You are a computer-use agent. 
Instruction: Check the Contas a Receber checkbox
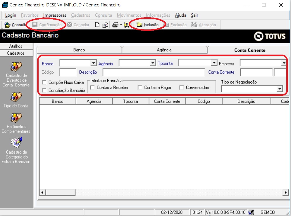pyautogui.click(x=92, y=88)
